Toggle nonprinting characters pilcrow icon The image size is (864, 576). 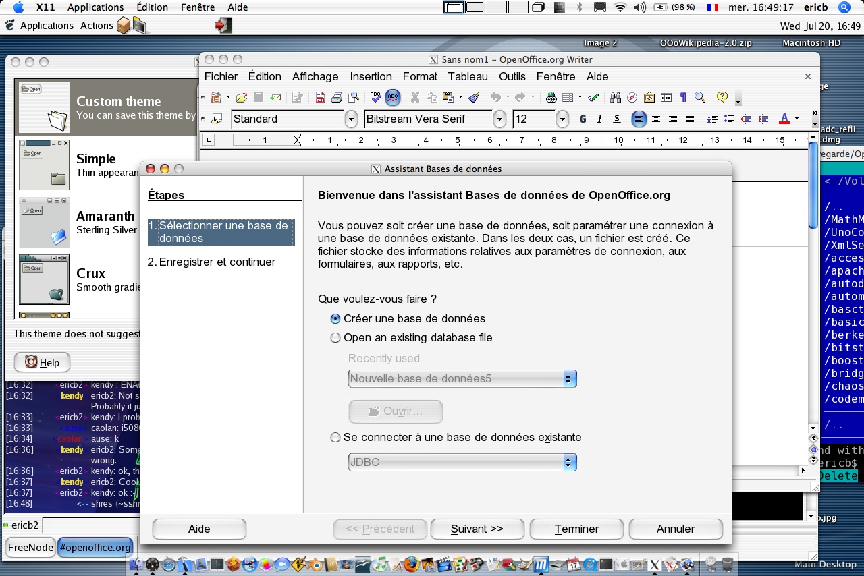pyautogui.click(x=682, y=98)
